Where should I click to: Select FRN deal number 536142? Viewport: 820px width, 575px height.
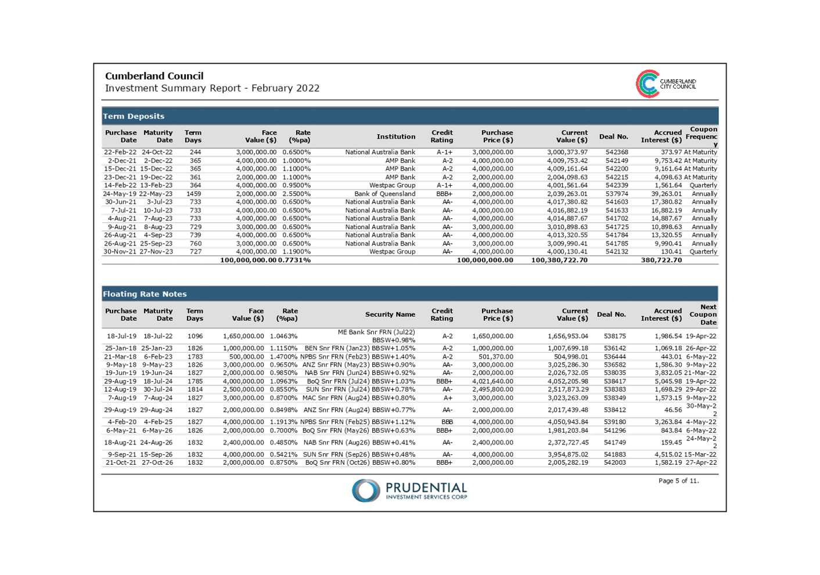614,348
